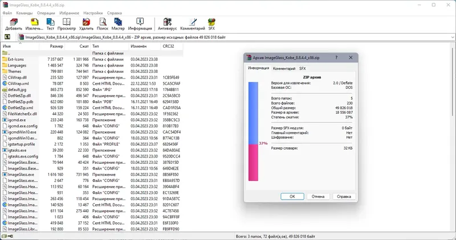Sort by the Имя column header
This screenshot has width=456, height=240.
[20, 46]
